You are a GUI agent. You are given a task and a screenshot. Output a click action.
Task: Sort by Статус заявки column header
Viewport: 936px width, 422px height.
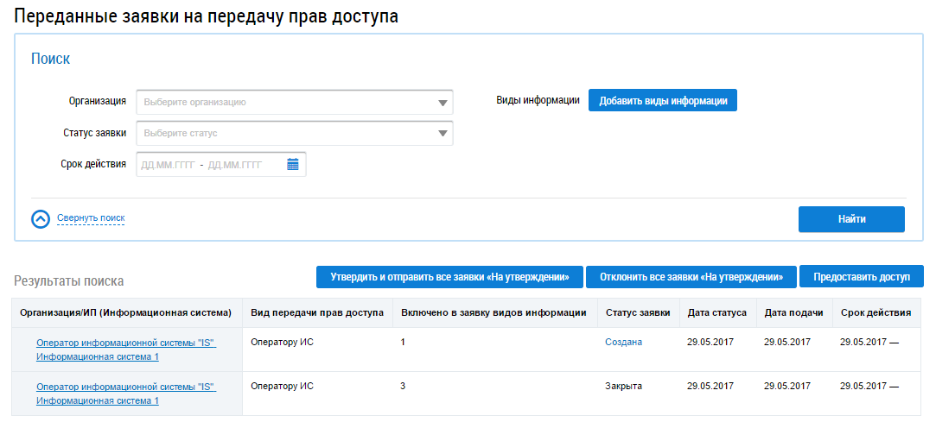point(638,312)
